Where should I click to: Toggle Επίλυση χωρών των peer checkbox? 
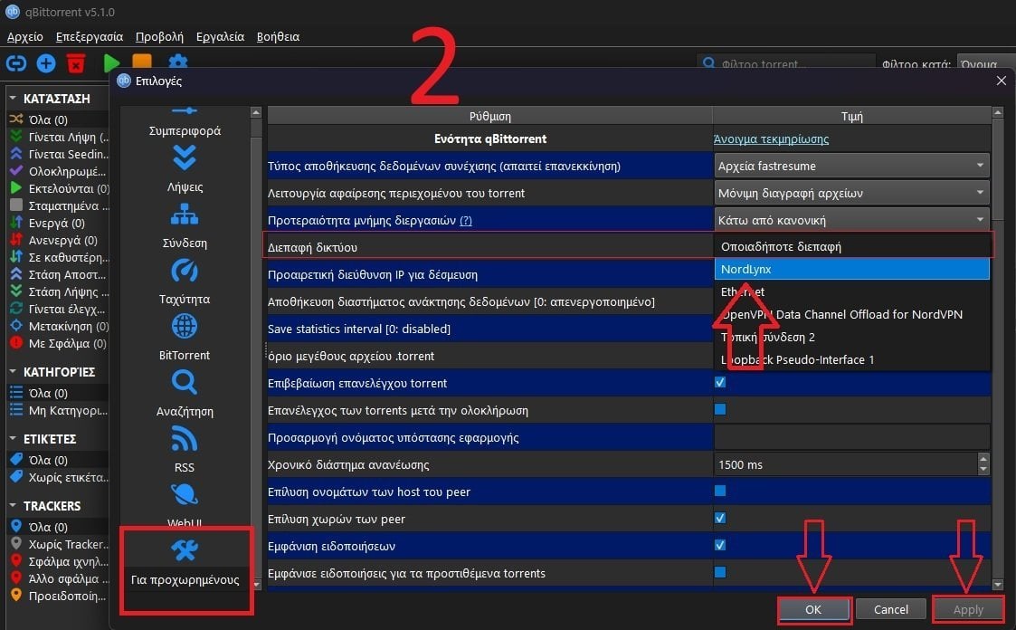[x=720, y=518]
